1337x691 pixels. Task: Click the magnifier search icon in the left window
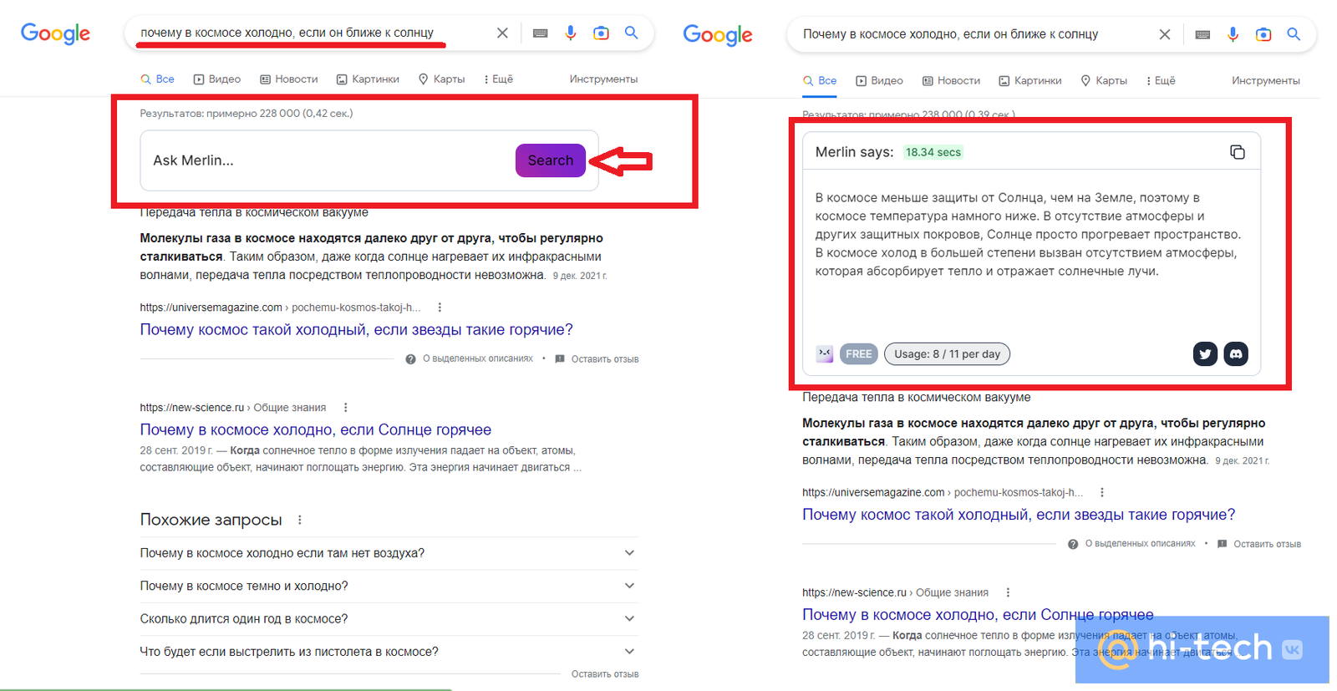632,33
